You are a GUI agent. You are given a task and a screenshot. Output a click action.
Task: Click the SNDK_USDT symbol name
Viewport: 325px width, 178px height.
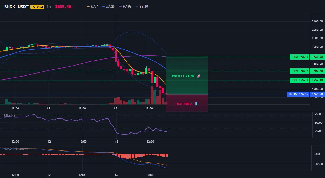(16, 7)
